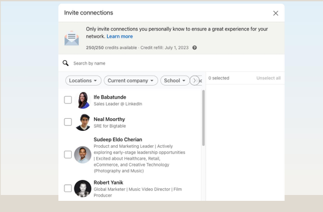323x212 pixels.
Task: Click the connections list scrollbar
Action: tap(203, 118)
